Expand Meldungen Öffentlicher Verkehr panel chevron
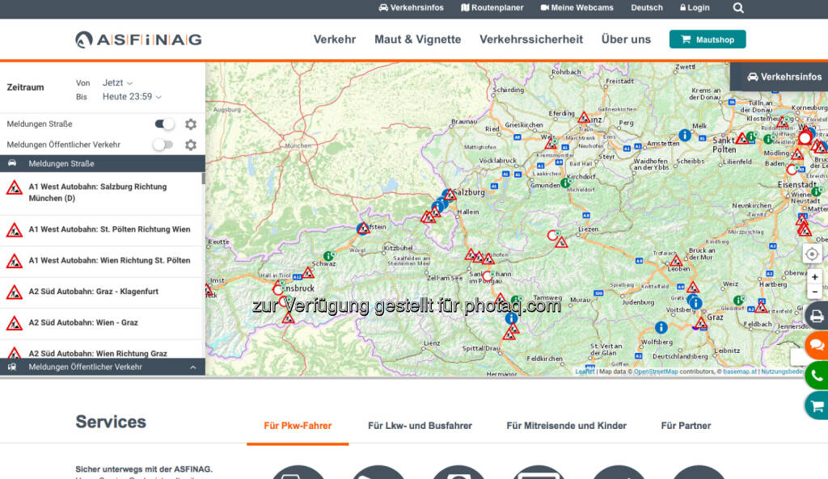This screenshot has height=479, width=828. pos(192,368)
